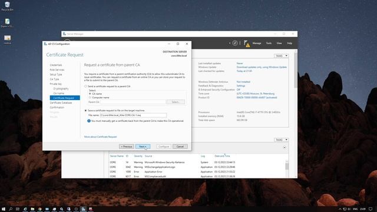377x212 pixels.
Task: Sort events by Server Name column
Action: (x=117, y=156)
